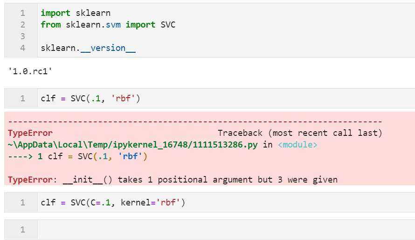Viewport: 415px width, 240px height.
Task: Click the arrow line '----> 1 clf = SVC(.1, 'rbf')'
Action: (77, 156)
